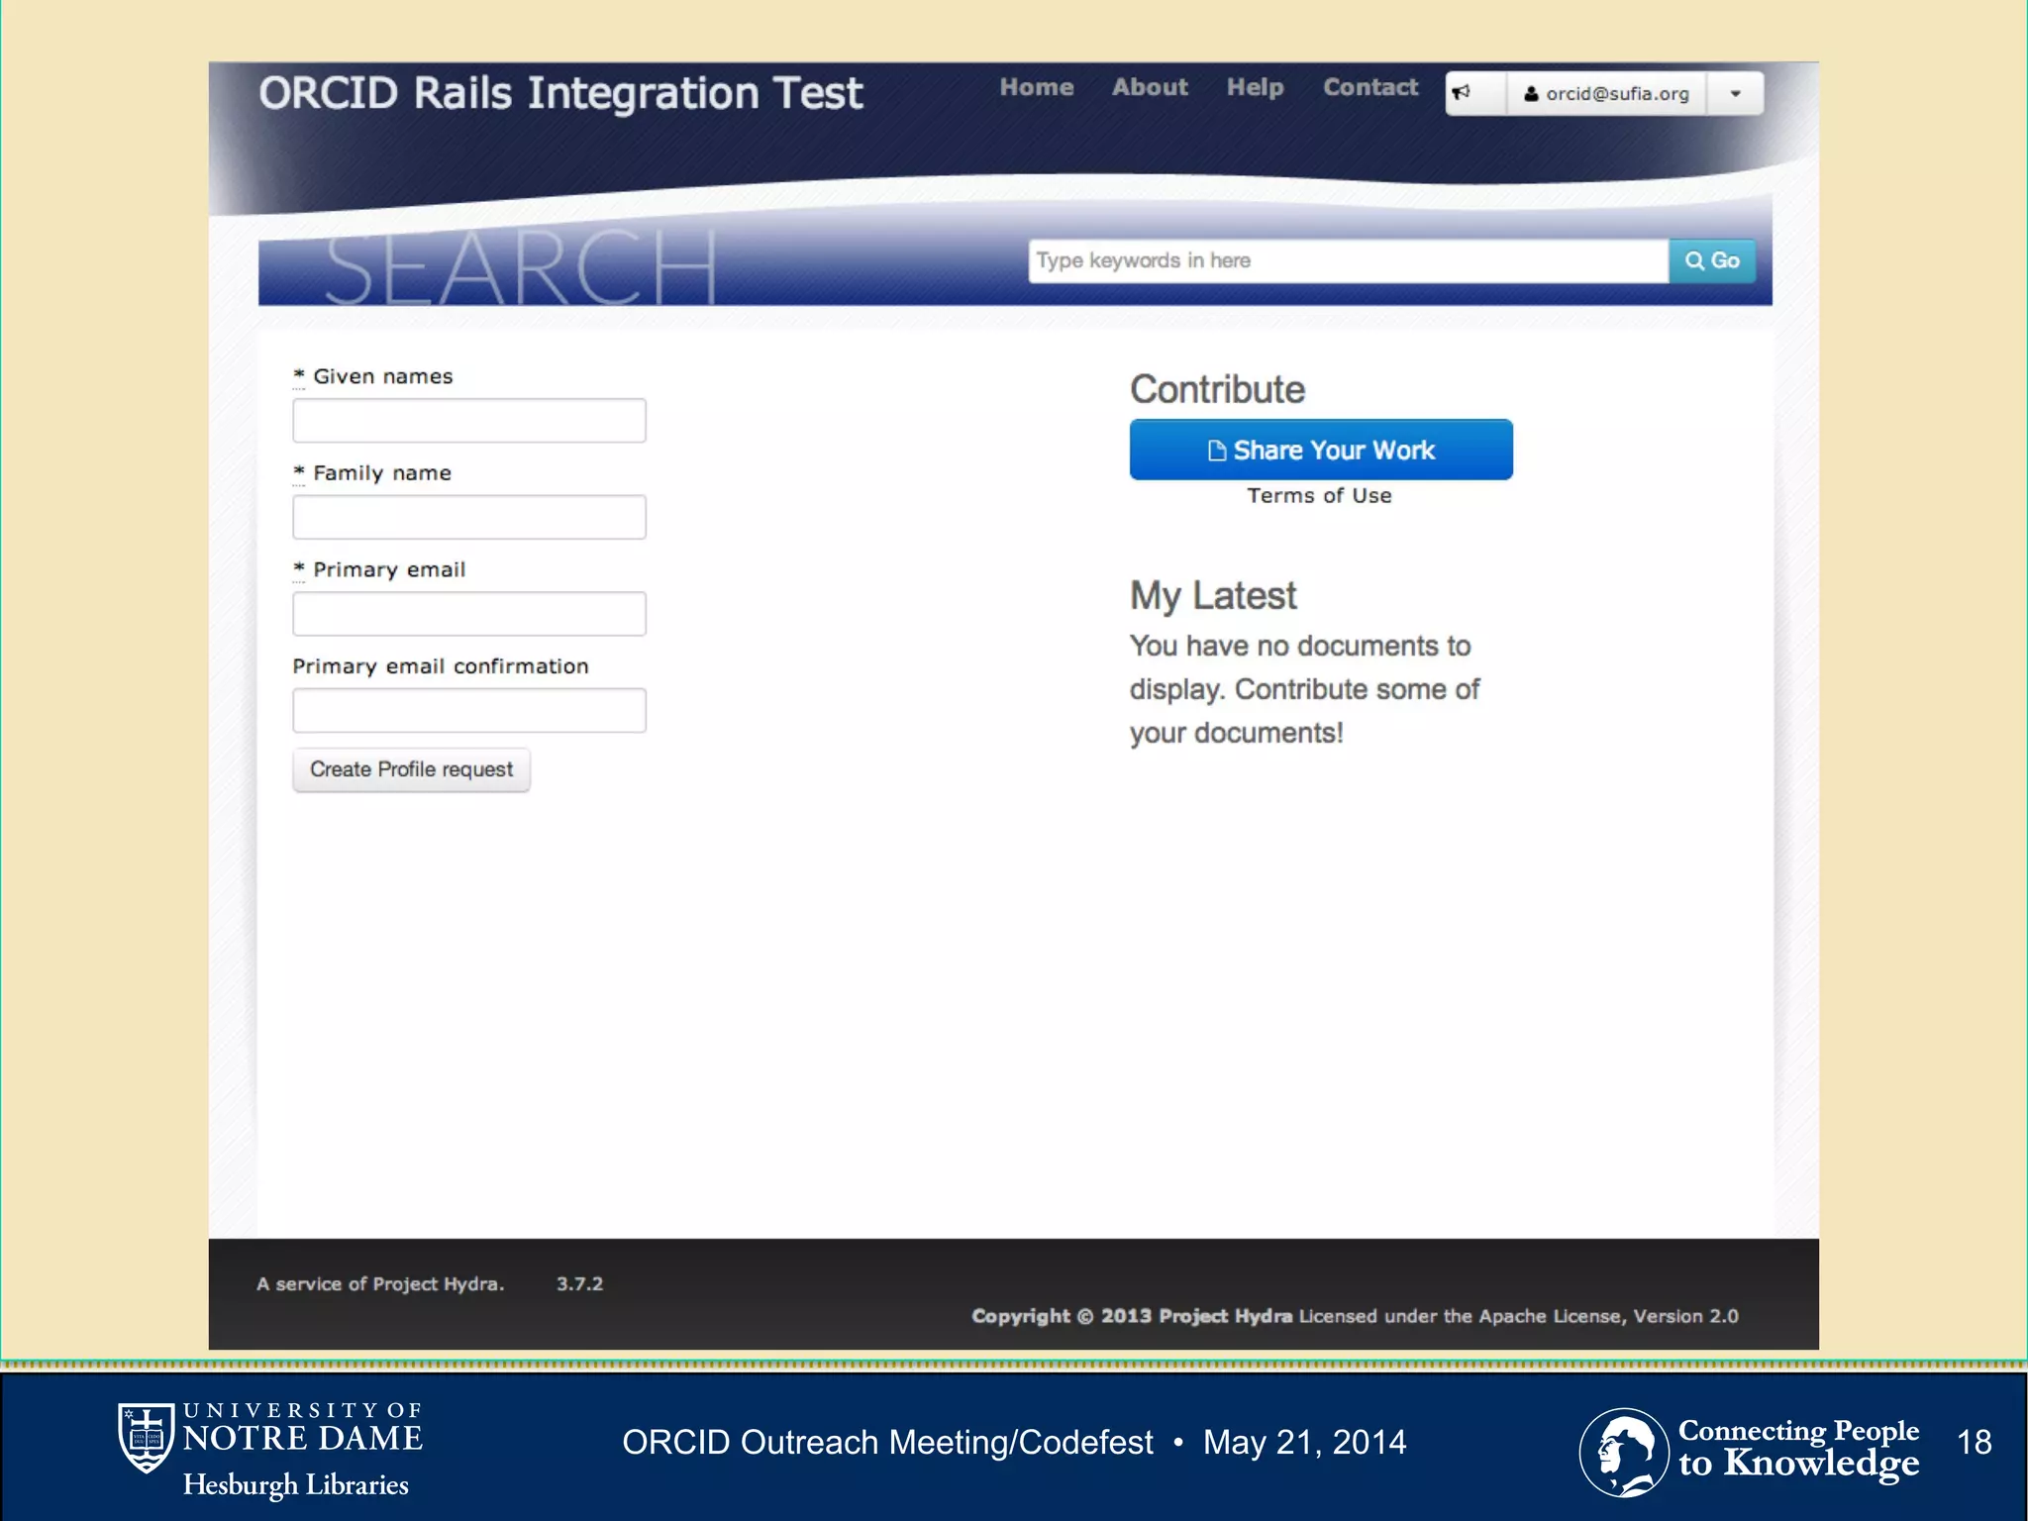Viewport: 2028px width, 1521px height.
Task: Click the 3.7.2 version number
Action: [x=579, y=1284]
